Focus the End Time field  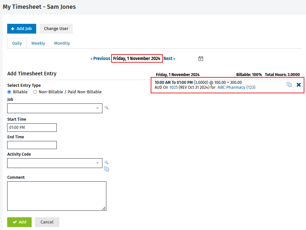(x=32, y=145)
